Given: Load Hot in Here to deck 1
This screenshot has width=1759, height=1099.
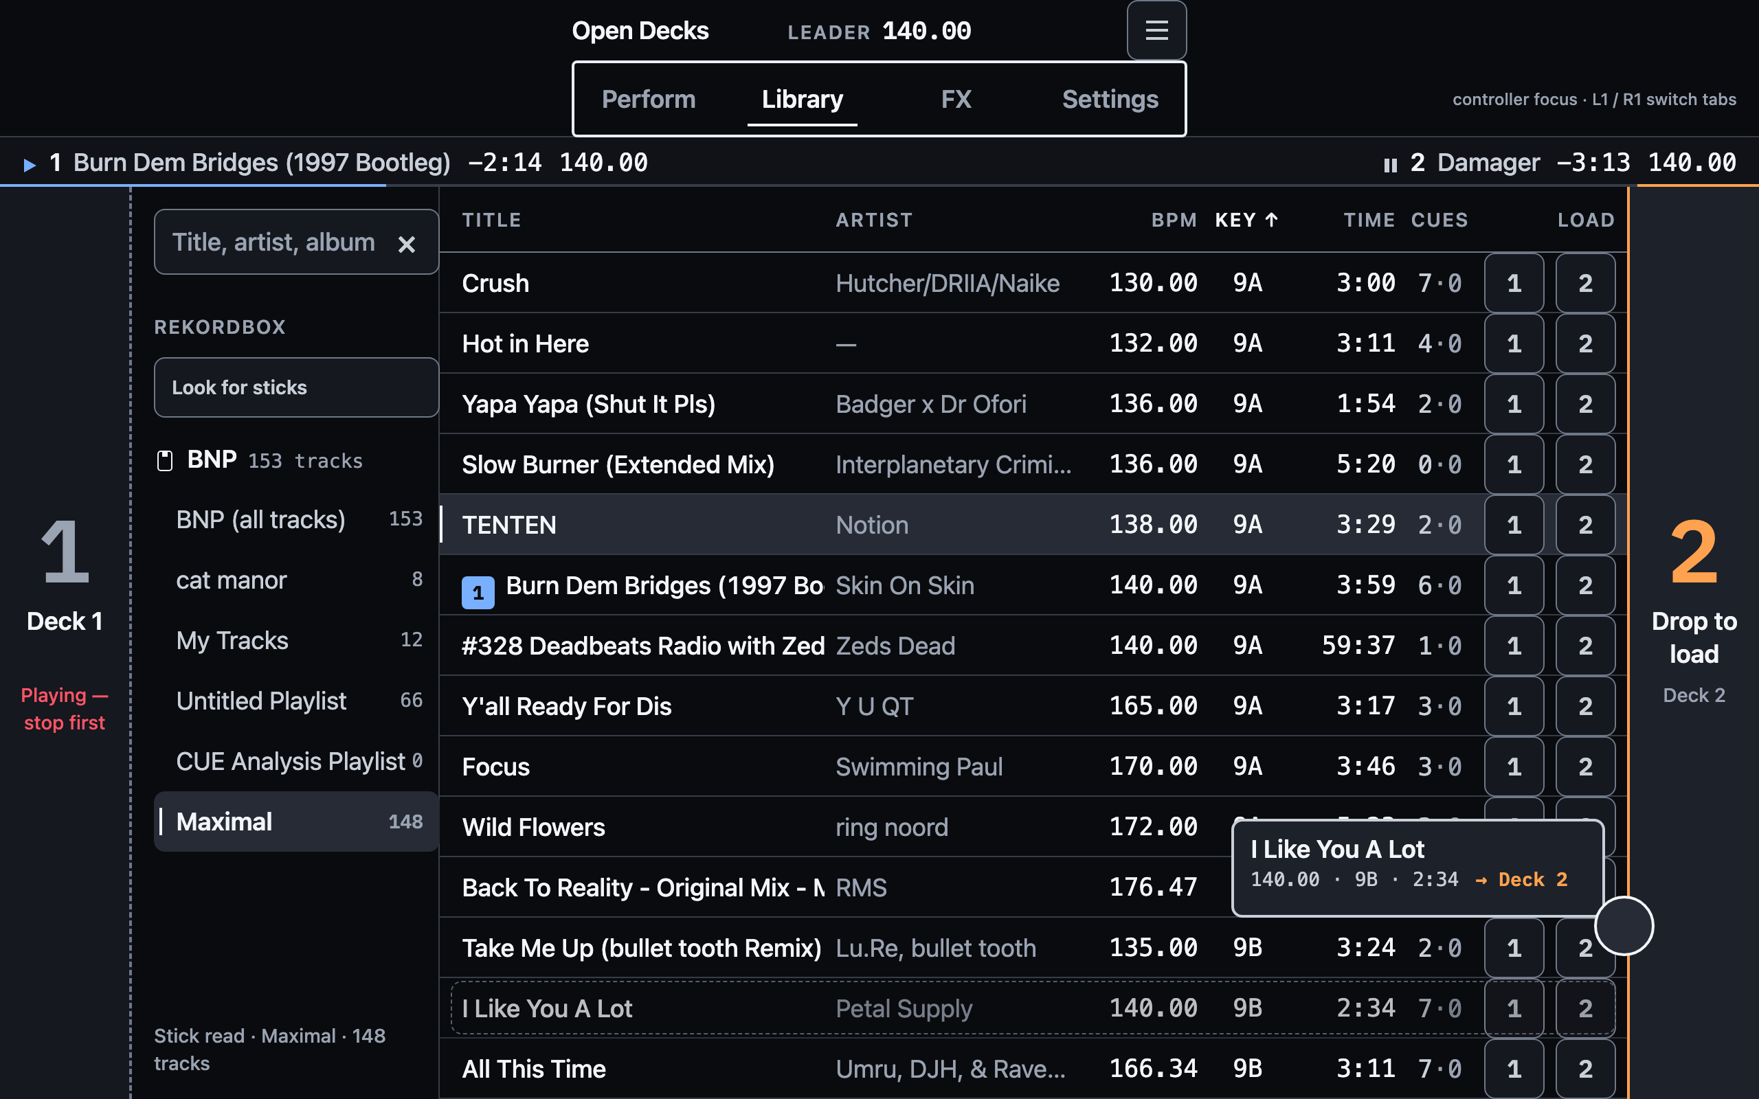Looking at the screenshot, I should pyautogui.click(x=1514, y=343).
